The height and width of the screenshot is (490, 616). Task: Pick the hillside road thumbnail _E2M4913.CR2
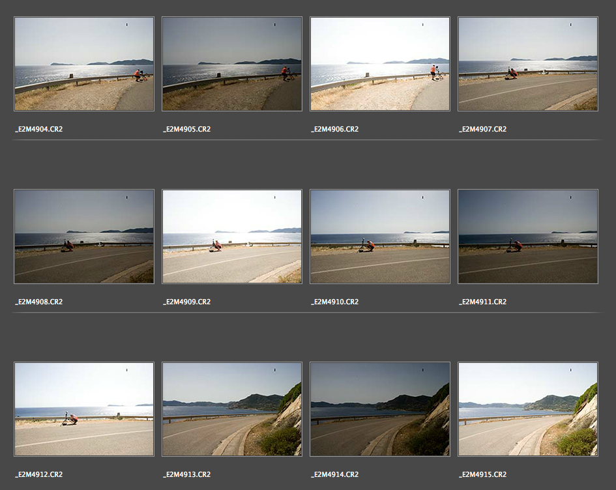pyautogui.click(x=232, y=409)
